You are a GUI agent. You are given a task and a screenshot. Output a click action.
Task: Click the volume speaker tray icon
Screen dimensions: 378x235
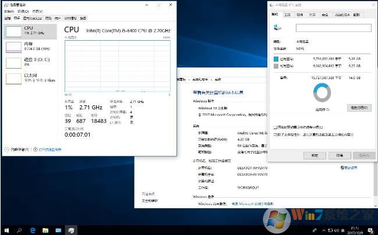point(337,230)
